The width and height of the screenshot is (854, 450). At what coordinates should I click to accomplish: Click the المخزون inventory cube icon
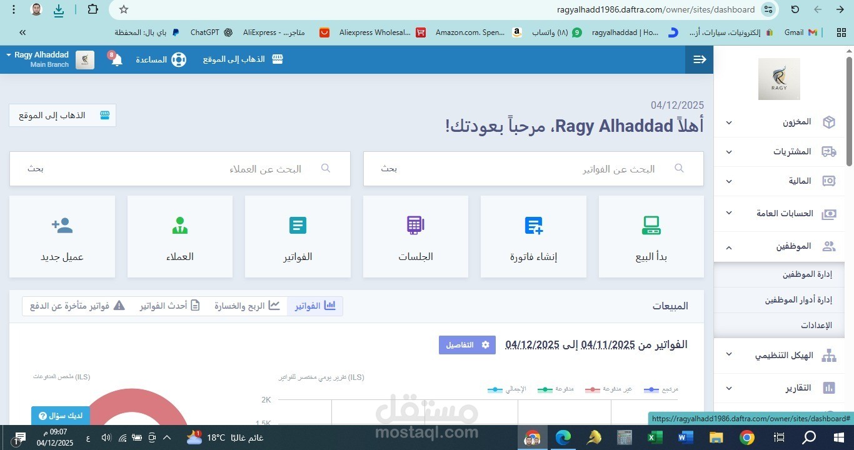(x=829, y=122)
